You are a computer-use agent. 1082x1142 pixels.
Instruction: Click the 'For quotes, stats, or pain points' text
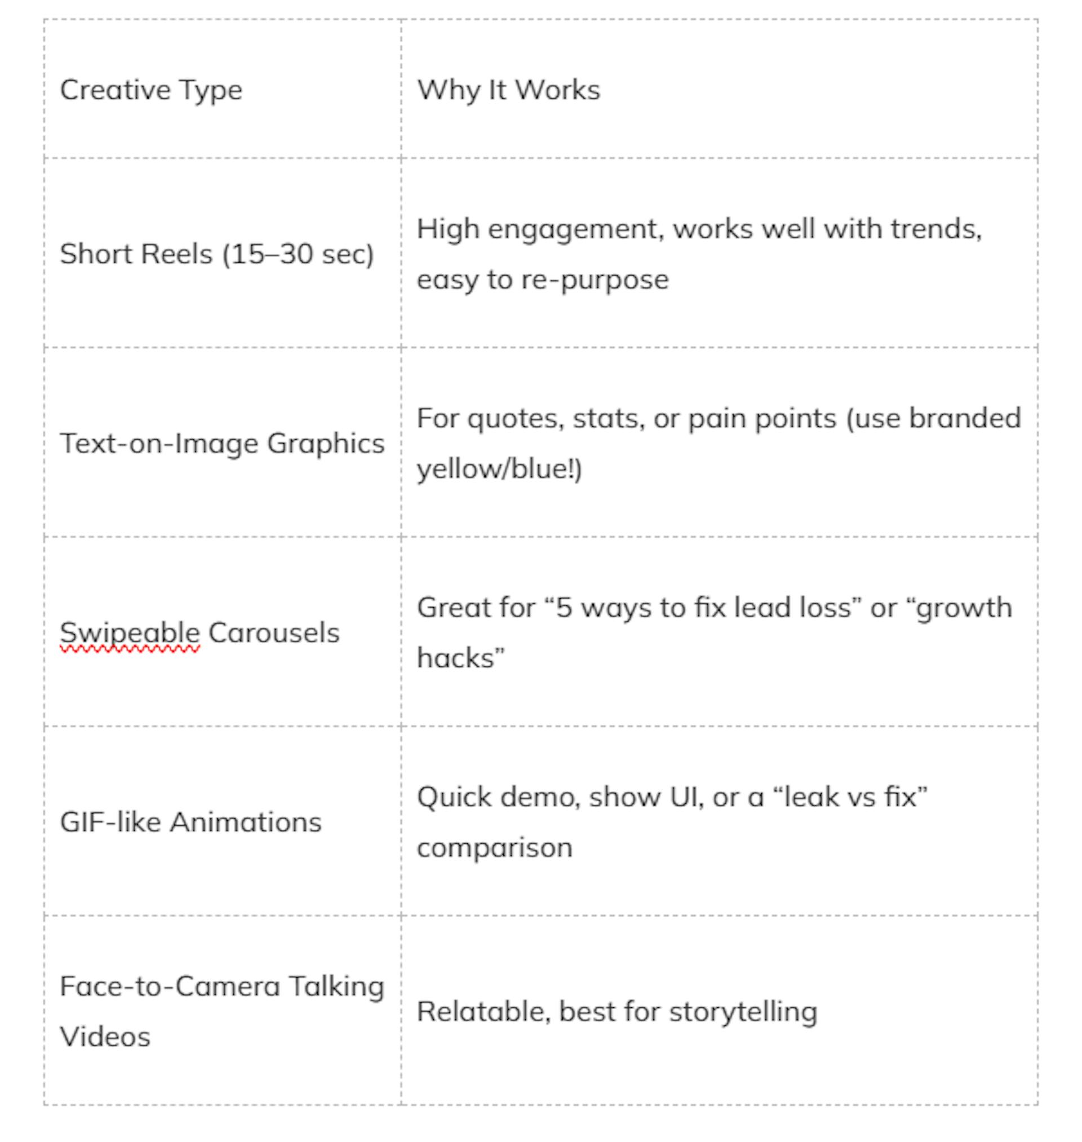[x=626, y=419]
